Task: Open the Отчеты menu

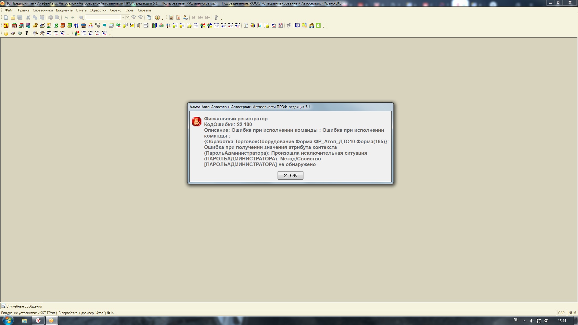Action: click(x=81, y=10)
